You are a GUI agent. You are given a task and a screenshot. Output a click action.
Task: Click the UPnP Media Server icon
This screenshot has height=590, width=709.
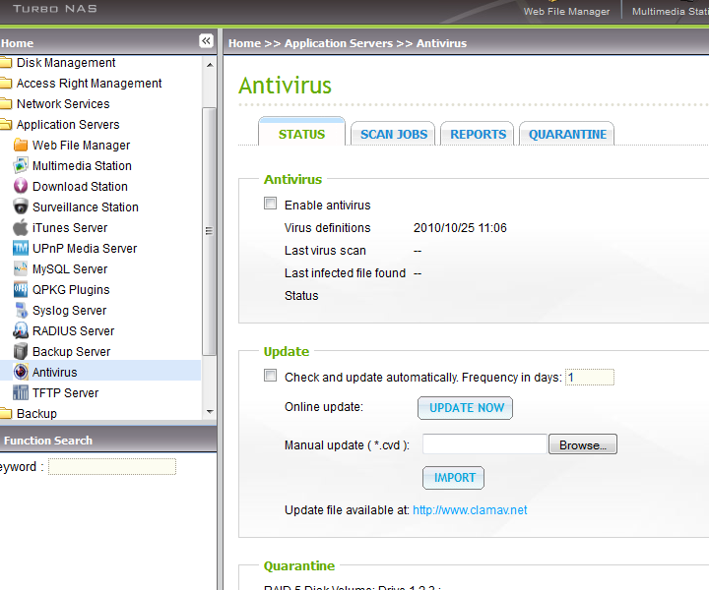pyautogui.click(x=21, y=249)
